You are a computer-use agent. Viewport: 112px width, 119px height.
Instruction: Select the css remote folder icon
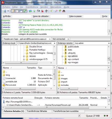click(59, 75)
